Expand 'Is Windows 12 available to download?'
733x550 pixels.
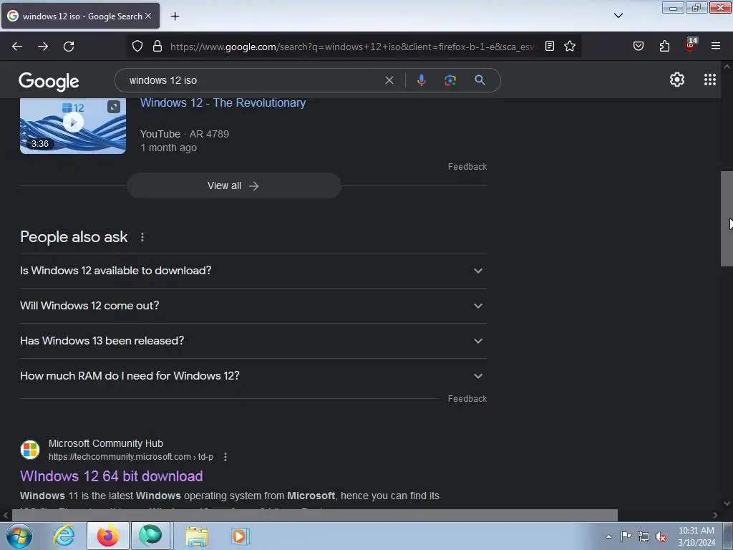click(x=253, y=271)
